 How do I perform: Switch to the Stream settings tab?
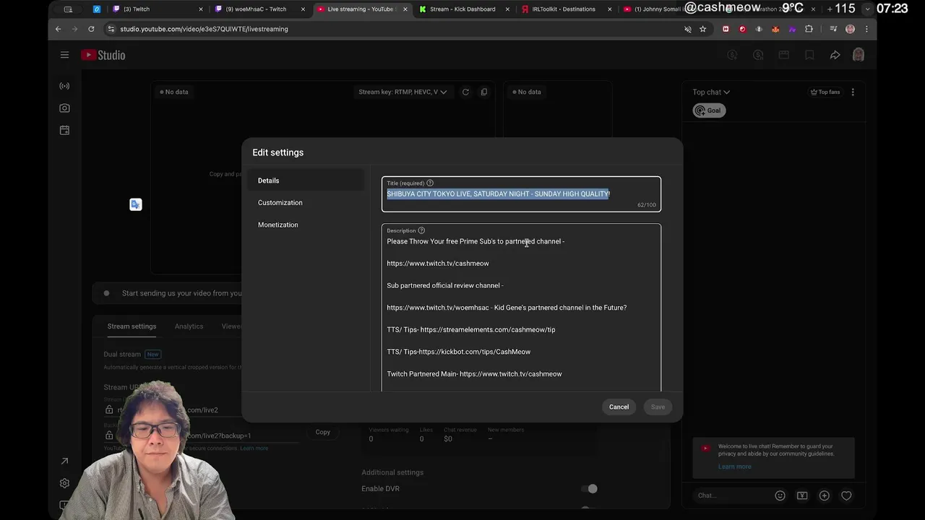click(x=132, y=326)
